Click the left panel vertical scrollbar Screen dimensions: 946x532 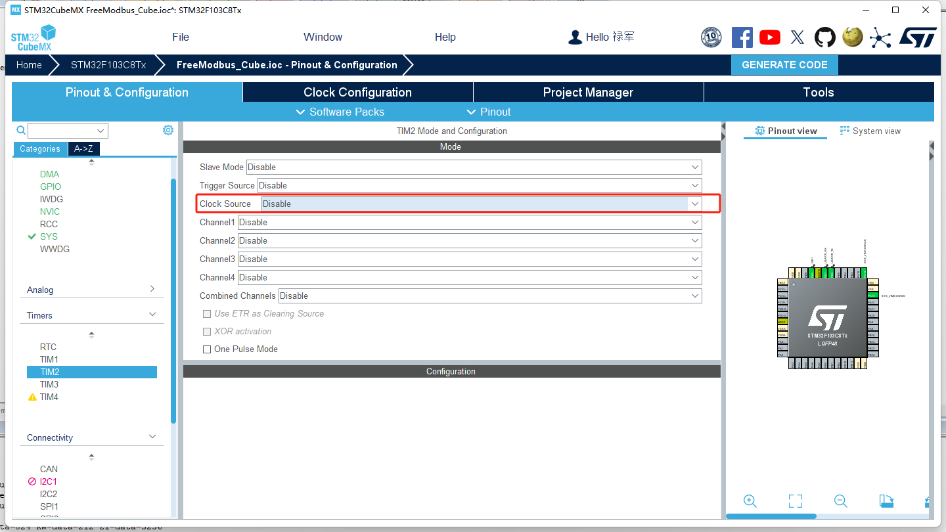coord(173,301)
